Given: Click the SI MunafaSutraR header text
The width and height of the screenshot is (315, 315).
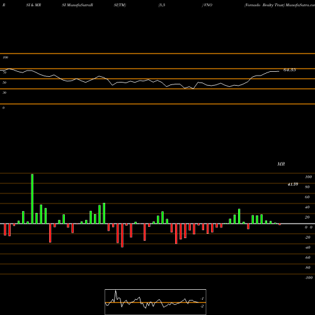Looking at the screenshot, I should (x=77, y=5).
